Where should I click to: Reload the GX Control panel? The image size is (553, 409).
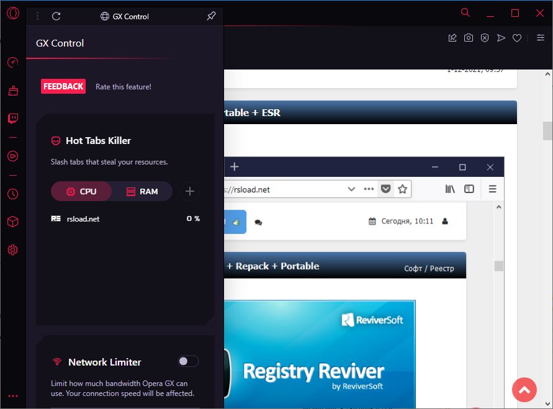pos(56,16)
